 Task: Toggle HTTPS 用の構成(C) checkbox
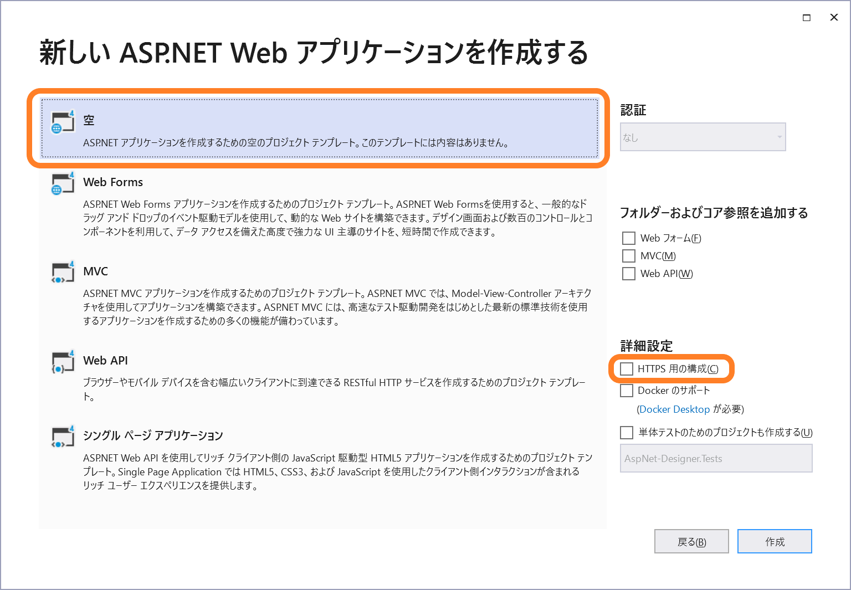[627, 369]
